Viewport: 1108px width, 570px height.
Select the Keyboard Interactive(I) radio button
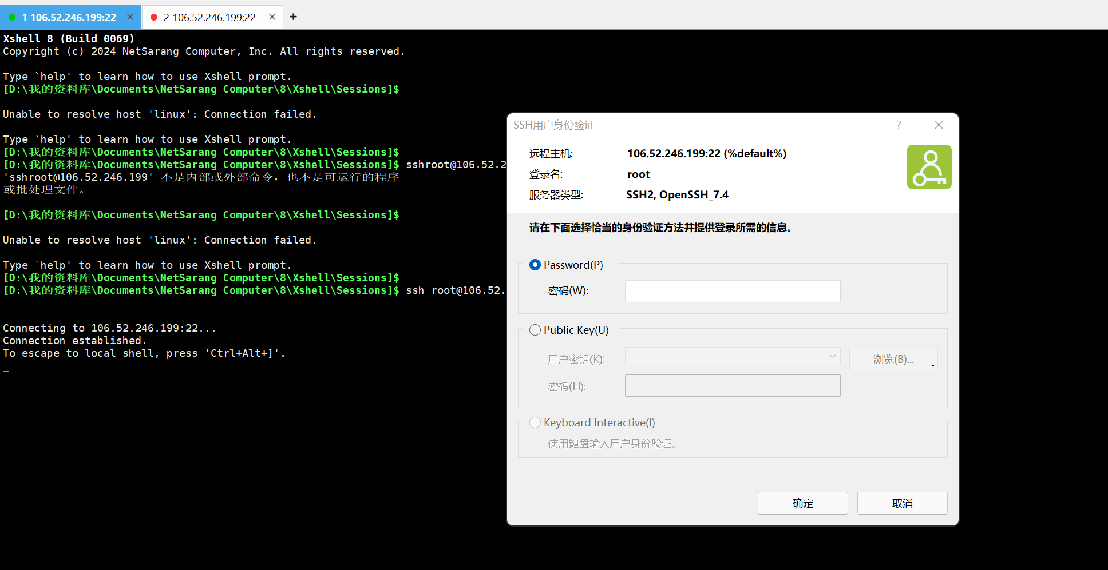(535, 422)
